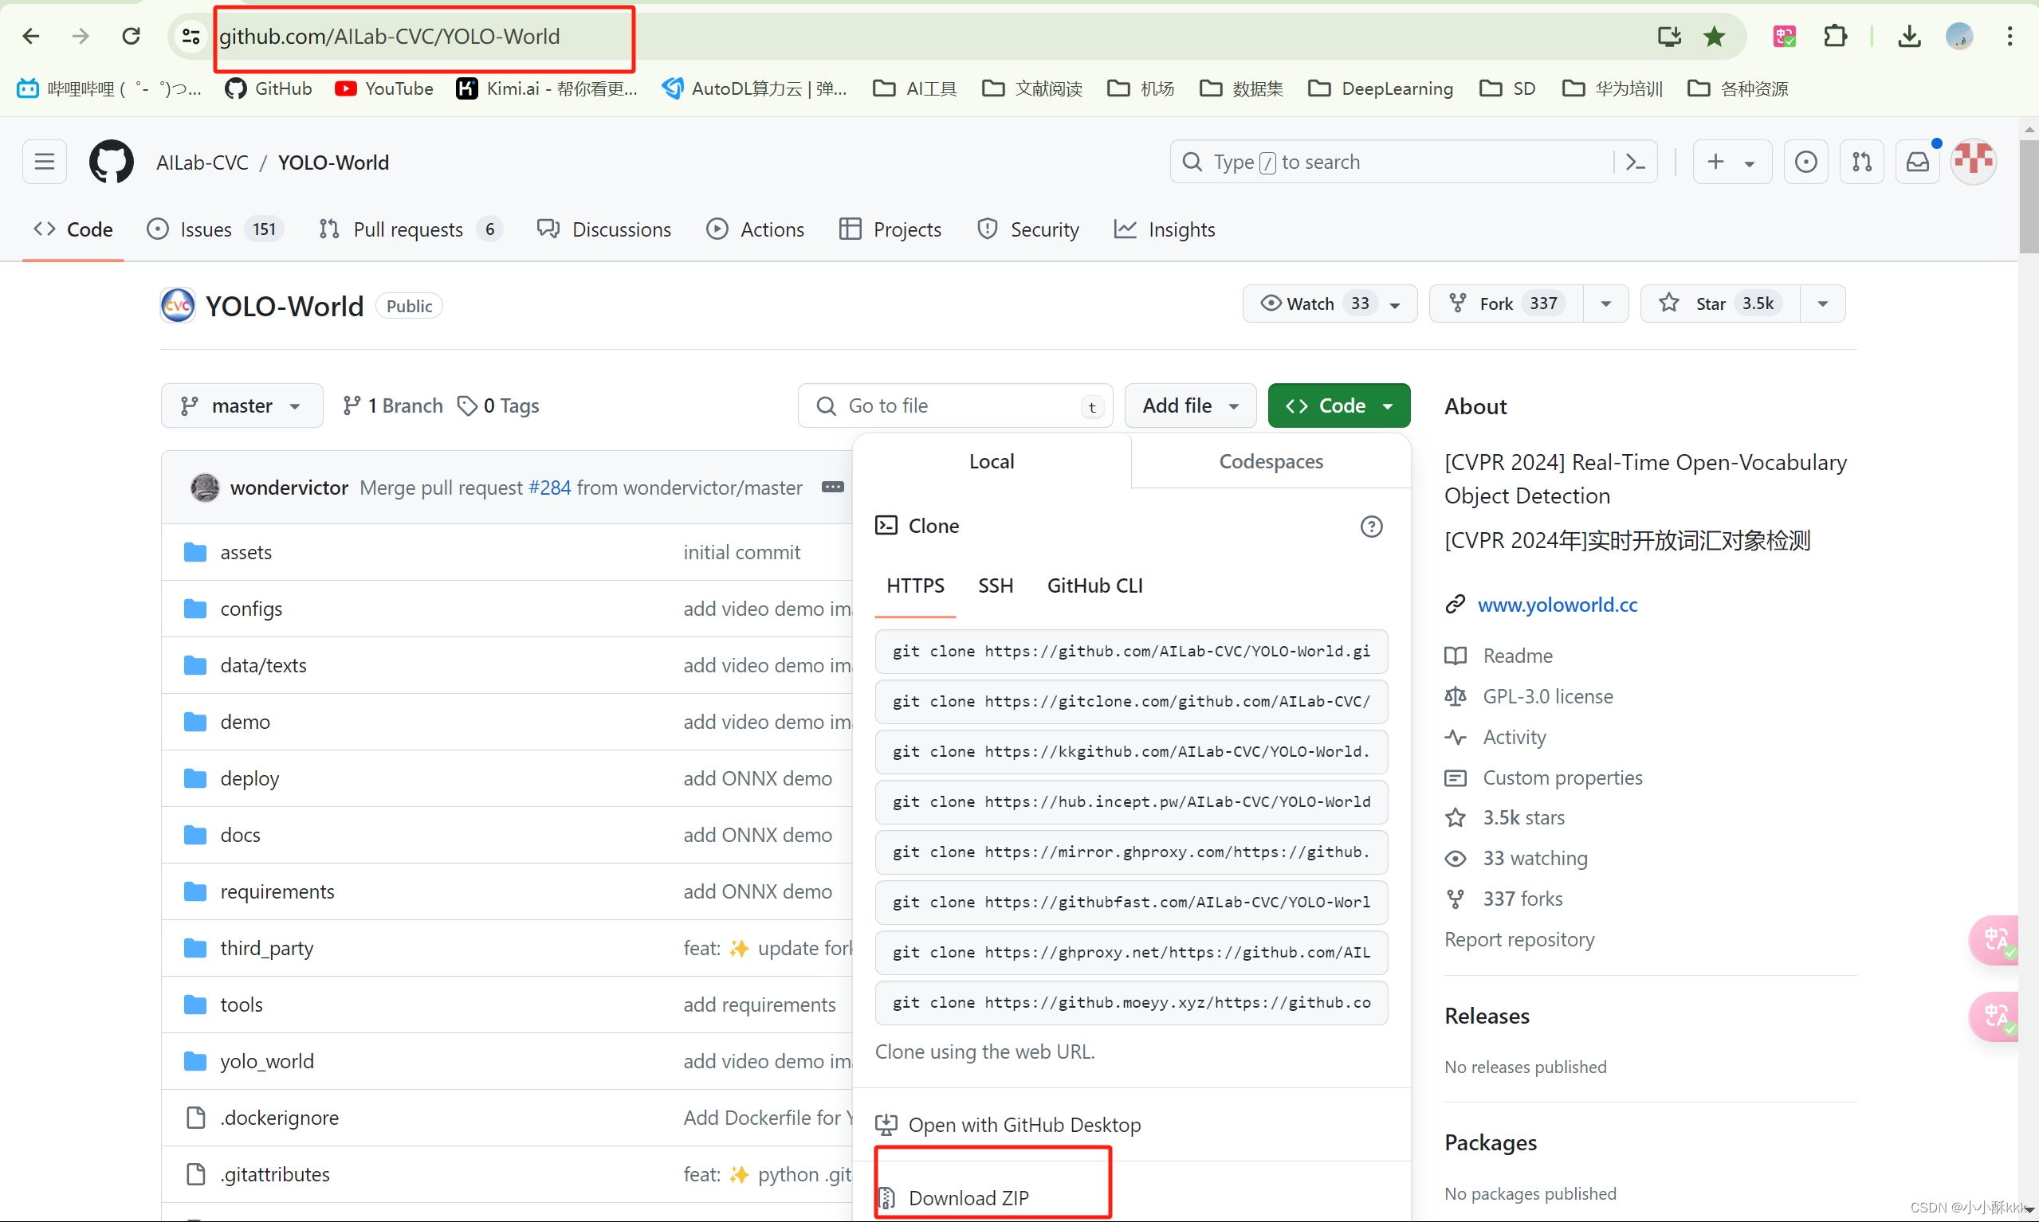Open the www.yoloworld.cc link
2039x1222 pixels.
pos(1557,605)
